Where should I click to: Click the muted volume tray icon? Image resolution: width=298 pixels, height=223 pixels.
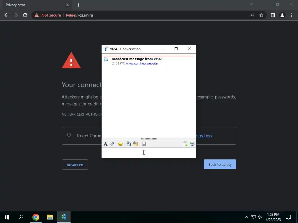[x=260, y=217]
